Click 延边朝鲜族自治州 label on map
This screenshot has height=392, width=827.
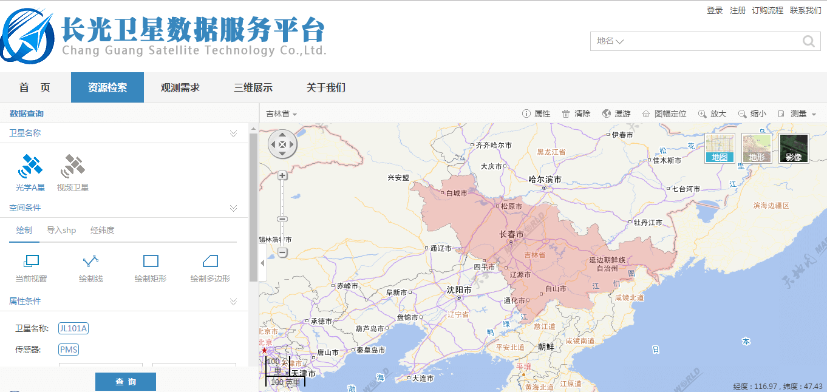coord(607,264)
